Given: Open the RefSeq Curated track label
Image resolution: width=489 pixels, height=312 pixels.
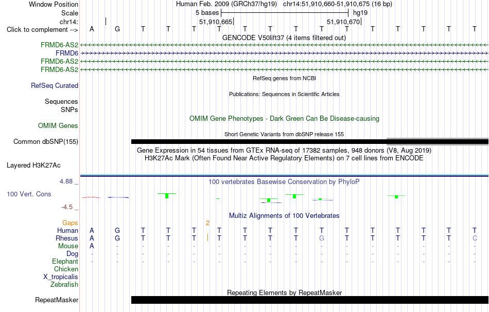Looking at the screenshot, I should [54, 86].
